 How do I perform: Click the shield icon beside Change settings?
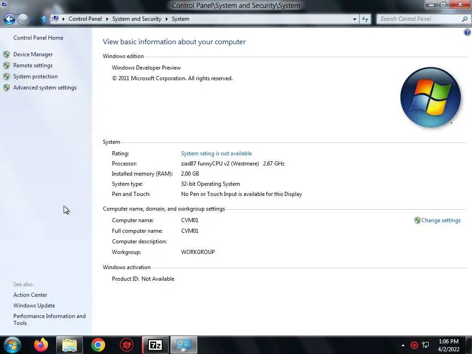417,220
